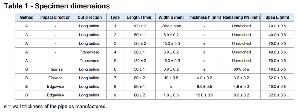Click the Thickness h (mm) header
Image resolution: width=298 pixels, height=112 pixels.
[x=205, y=17]
